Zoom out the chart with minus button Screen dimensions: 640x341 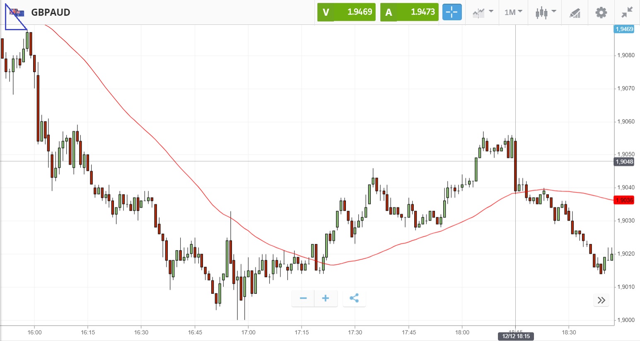pos(303,298)
